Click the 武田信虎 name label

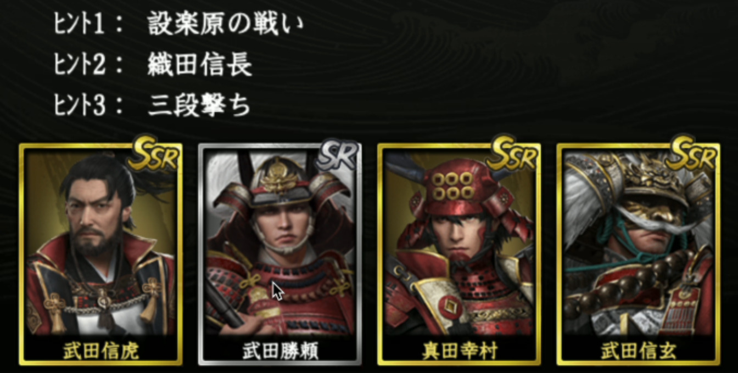(101, 351)
